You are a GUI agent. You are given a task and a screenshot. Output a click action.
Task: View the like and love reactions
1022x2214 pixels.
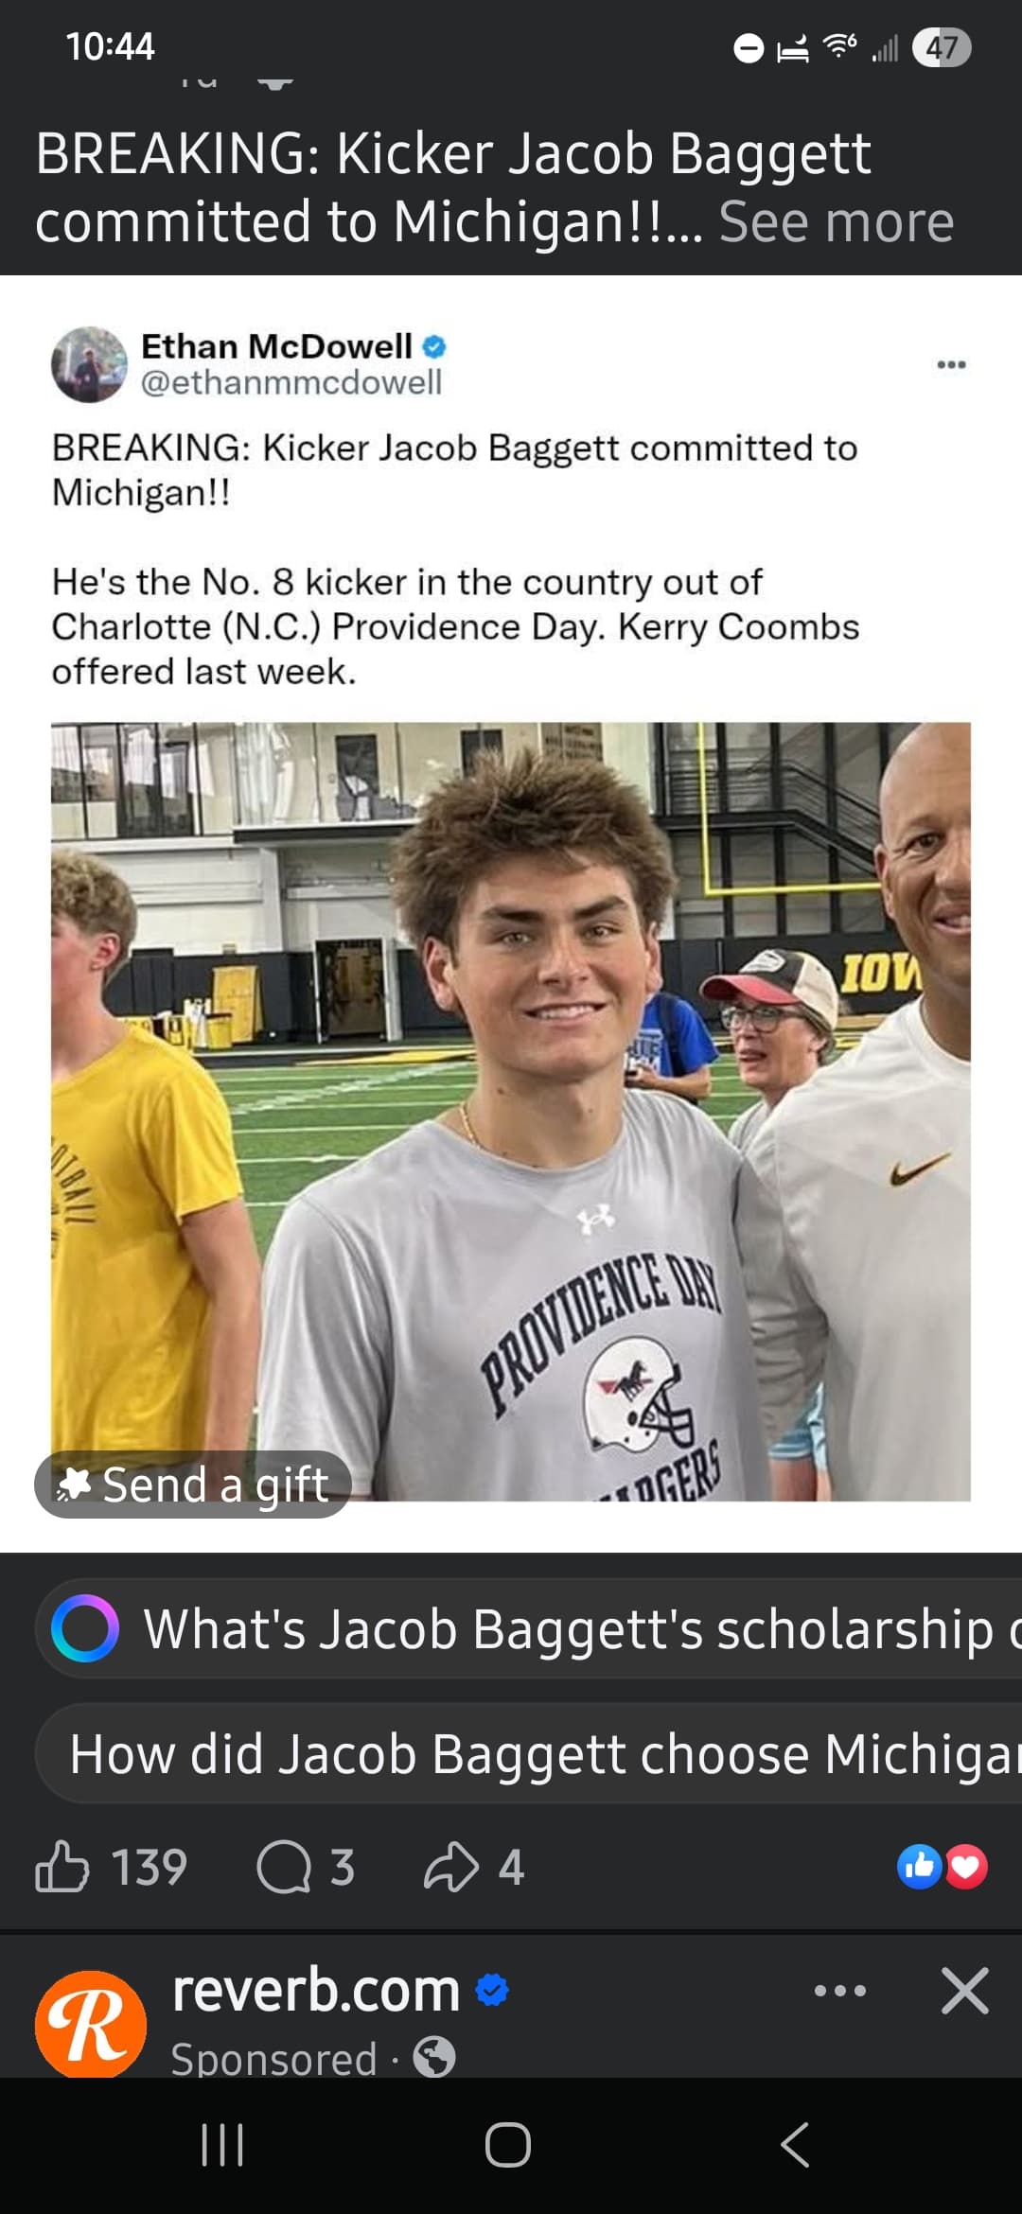pyautogui.click(x=942, y=1867)
